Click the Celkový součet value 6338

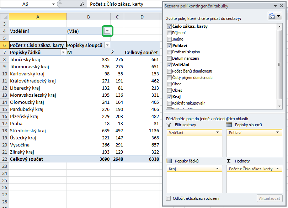pos(142,159)
